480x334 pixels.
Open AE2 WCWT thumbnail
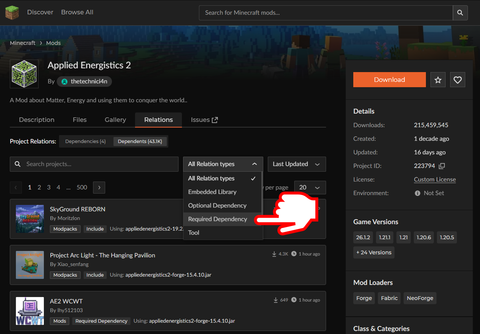[30, 311]
